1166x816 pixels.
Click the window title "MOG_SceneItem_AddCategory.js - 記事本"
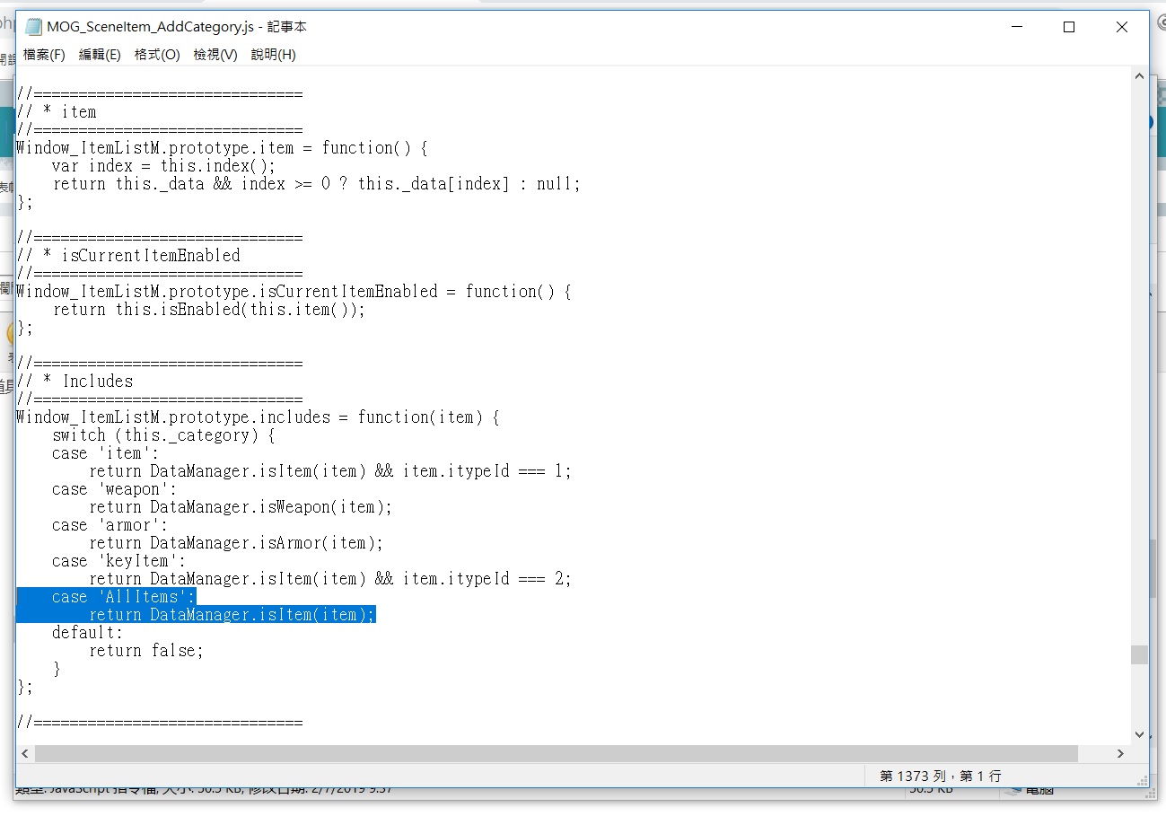point(177,27)
